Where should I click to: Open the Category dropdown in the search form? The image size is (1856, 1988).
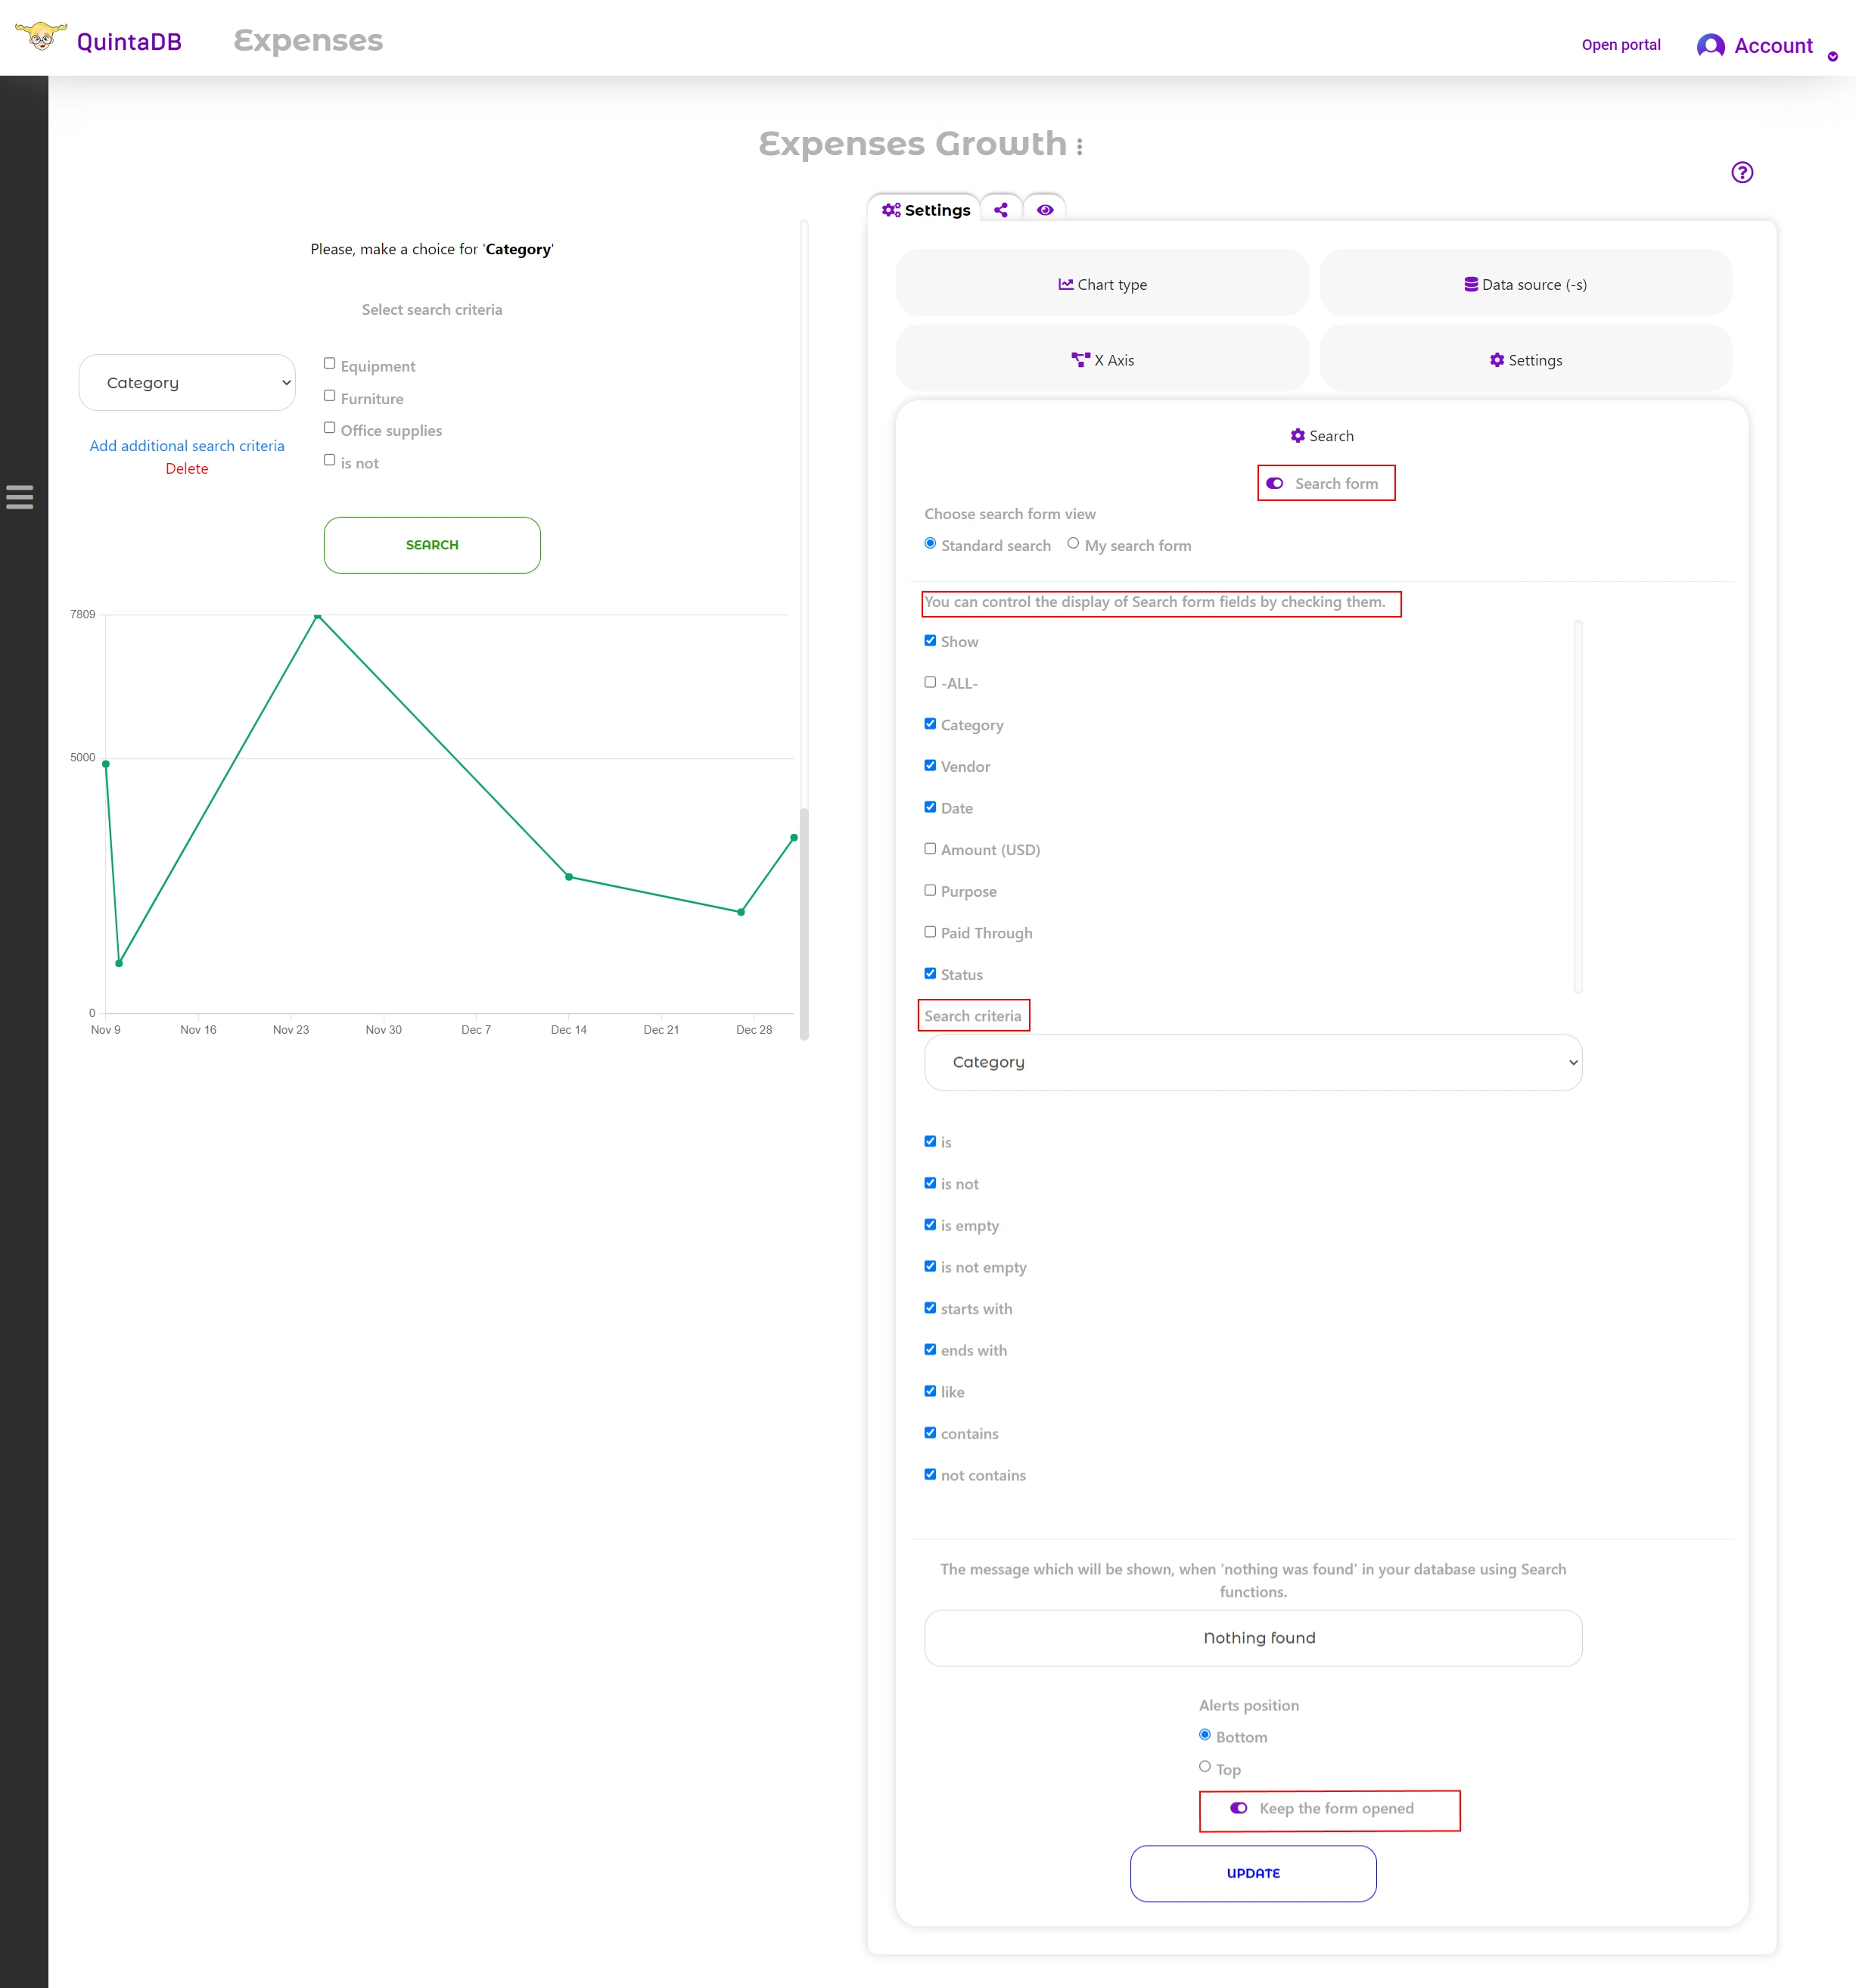click(187, 382)
